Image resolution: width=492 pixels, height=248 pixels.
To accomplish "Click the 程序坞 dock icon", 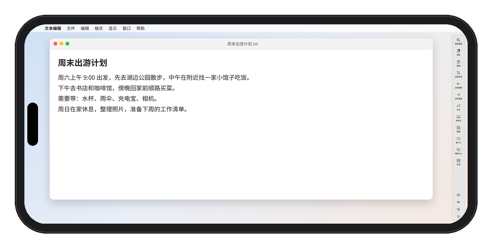I will [458, 117].
